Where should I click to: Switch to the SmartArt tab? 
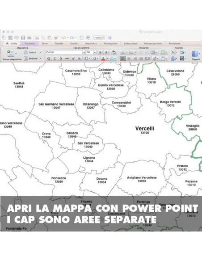(x=91, y=44)
